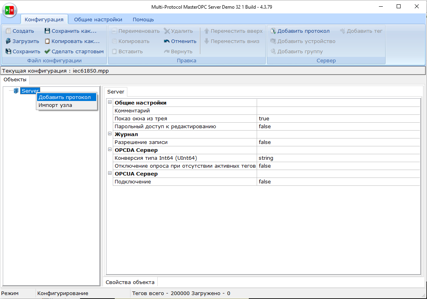Click the Сделать стартовым checkmark icon
This screenshot has height=299, width=427.
47,51
